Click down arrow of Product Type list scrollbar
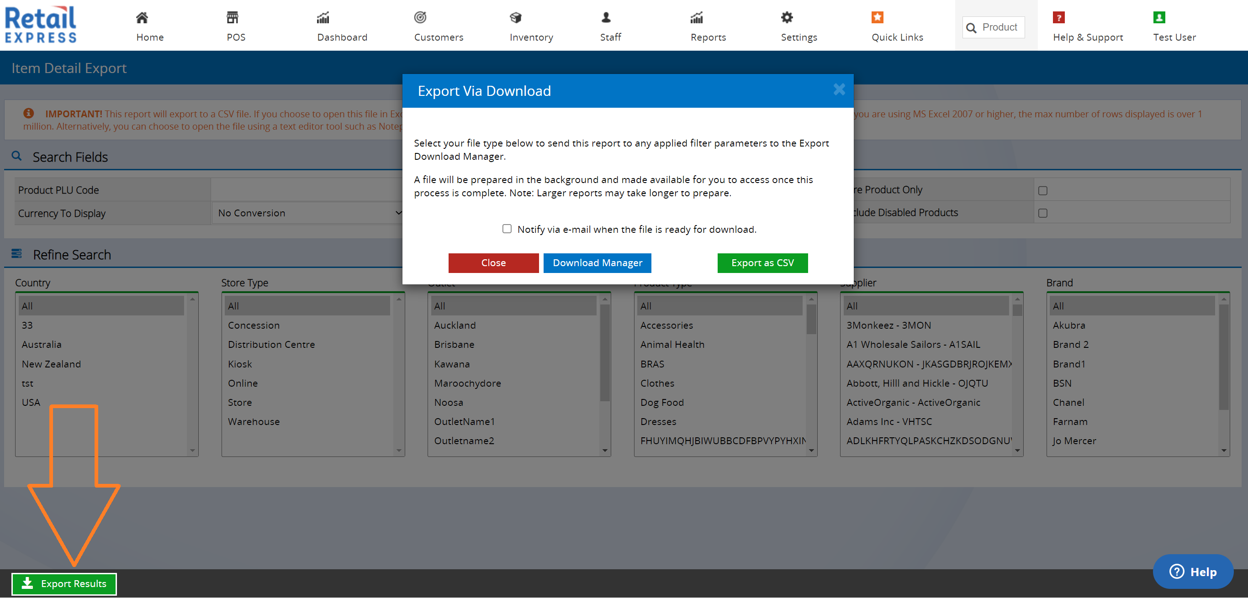This screenshot has width=1248, height=598. (x=811, y=451)
